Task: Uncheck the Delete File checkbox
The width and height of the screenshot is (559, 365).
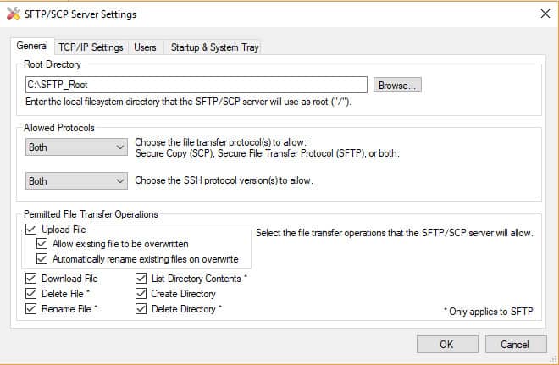Action: tap(31, 294)
